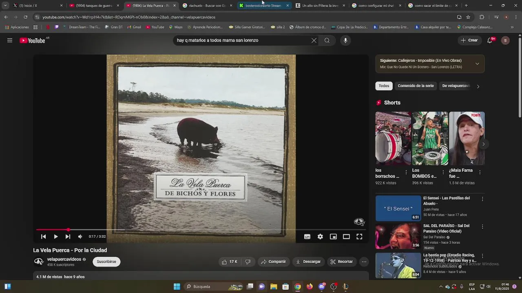
Task: Expand the Siguiente playlist panel
Action: coord(477,63)
